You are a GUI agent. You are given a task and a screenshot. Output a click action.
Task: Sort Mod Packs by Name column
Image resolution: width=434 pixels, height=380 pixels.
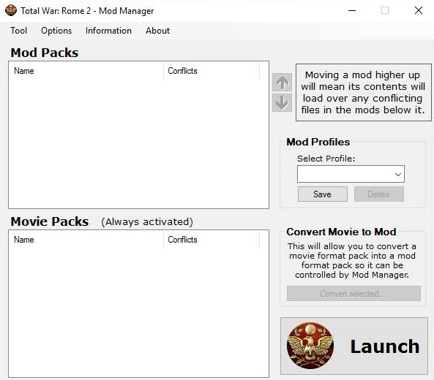[x=86, y=71]
